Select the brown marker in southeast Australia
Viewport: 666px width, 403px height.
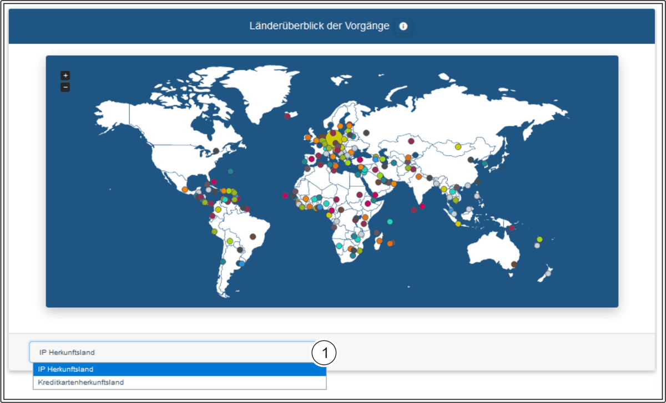(x=514, y=264)
